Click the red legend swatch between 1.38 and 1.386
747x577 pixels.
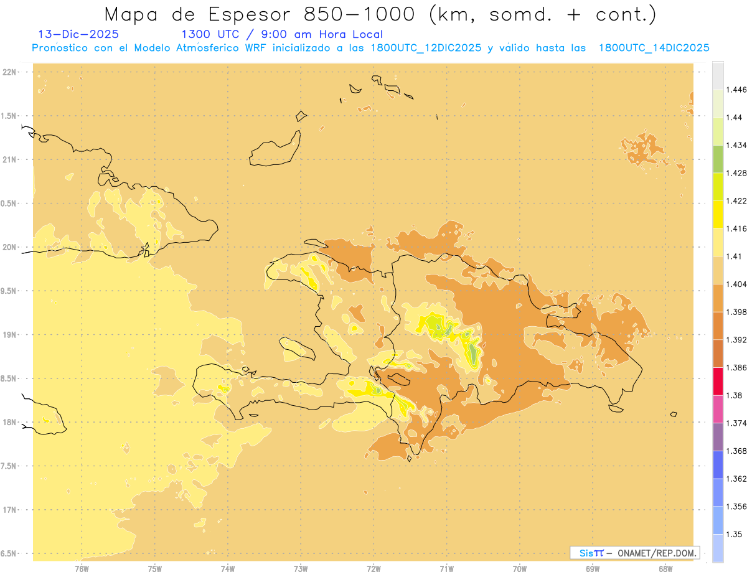[x=718, y=381]
